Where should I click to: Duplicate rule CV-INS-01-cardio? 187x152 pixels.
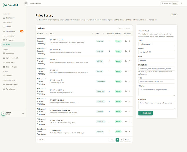tap(126, 81)
